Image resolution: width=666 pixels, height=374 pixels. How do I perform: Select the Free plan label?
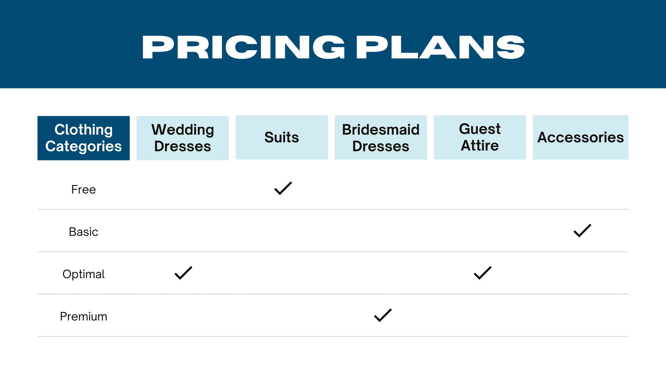(x=84, y=189)
